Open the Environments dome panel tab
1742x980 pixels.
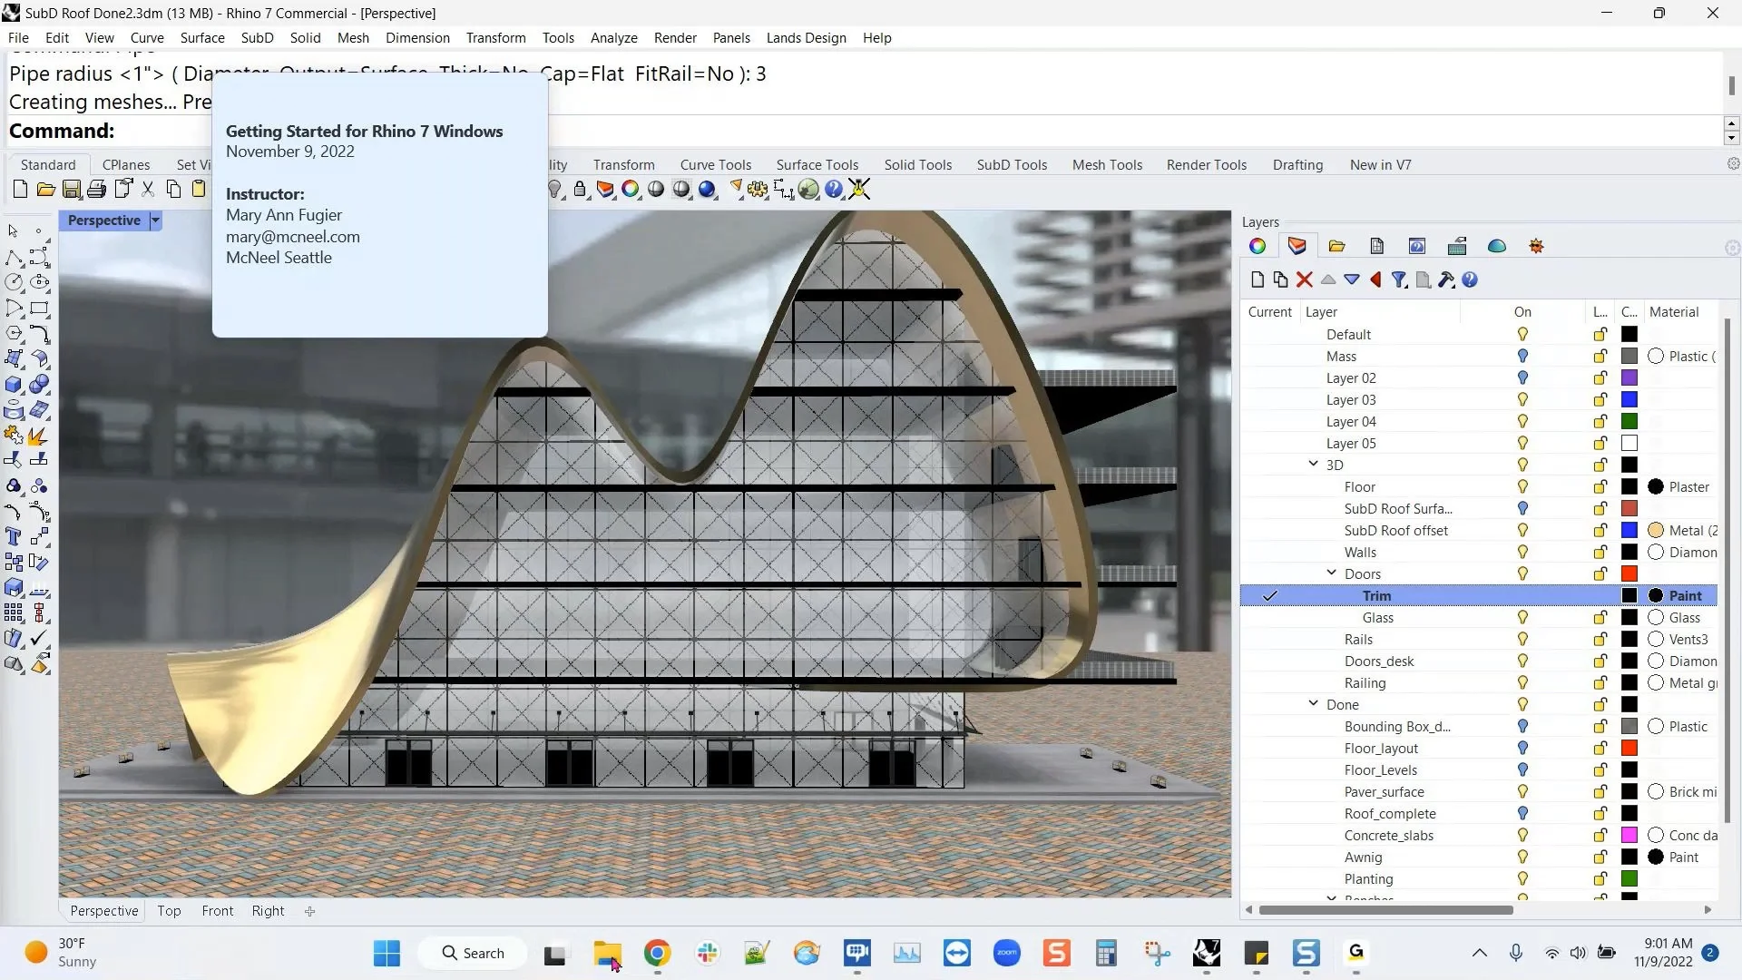1496,246
